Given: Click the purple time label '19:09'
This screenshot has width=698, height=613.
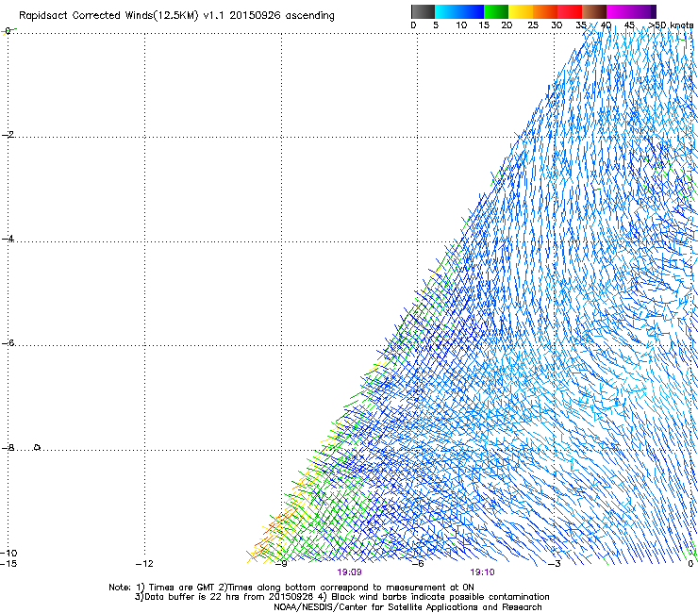Looking at the screenshot, I should pyautogui.click(x=349, y=572).
